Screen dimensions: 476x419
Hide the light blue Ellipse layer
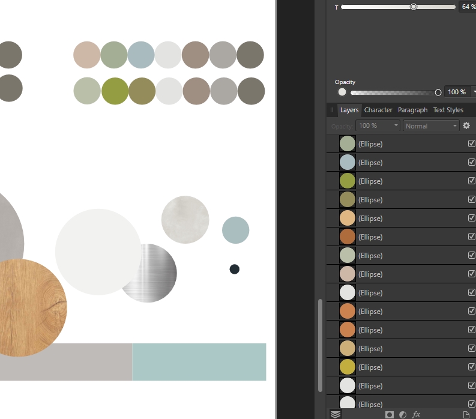[471, 162]
